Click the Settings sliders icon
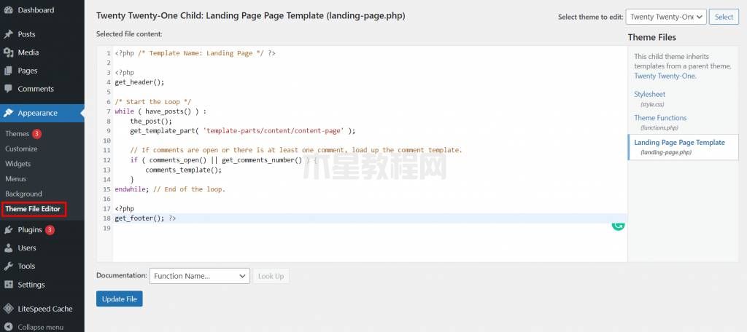The image size is (747, 332). click(8, 285)
